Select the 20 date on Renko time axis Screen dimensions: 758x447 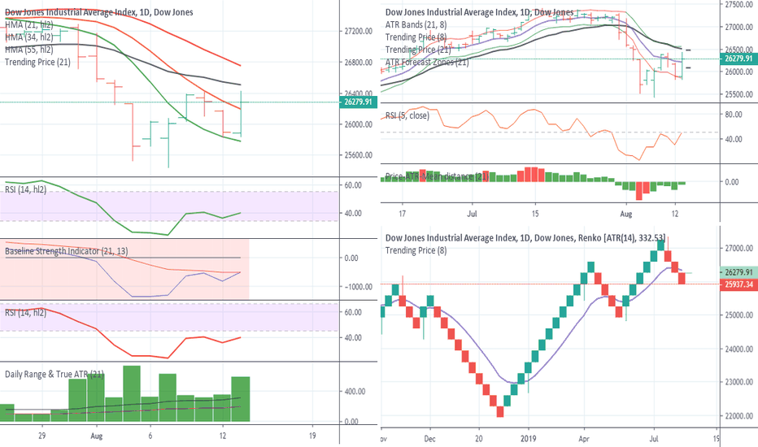pos(478,439)
